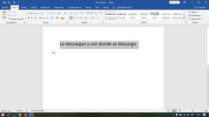Open the Archivo menu

pyautogui.click(x=5, y=7)
